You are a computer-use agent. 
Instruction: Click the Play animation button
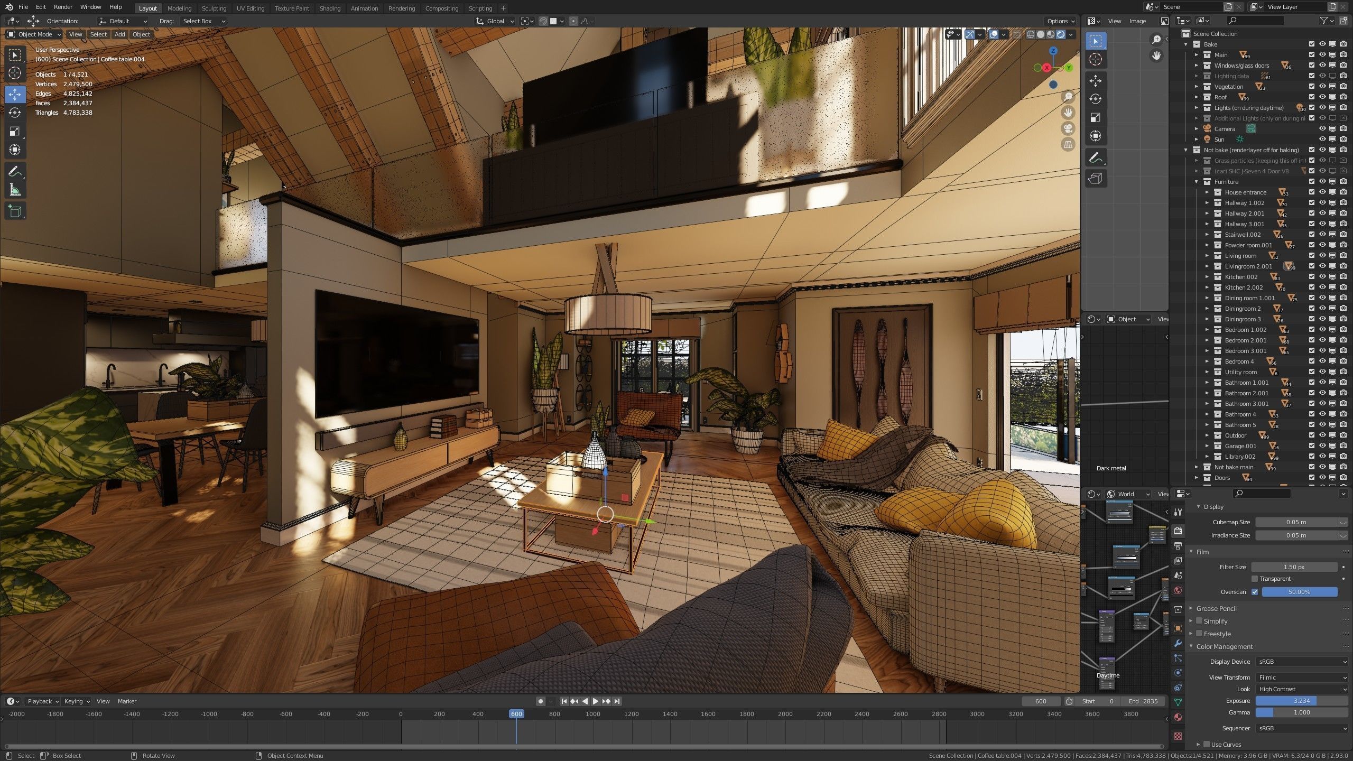pos(596,701)
